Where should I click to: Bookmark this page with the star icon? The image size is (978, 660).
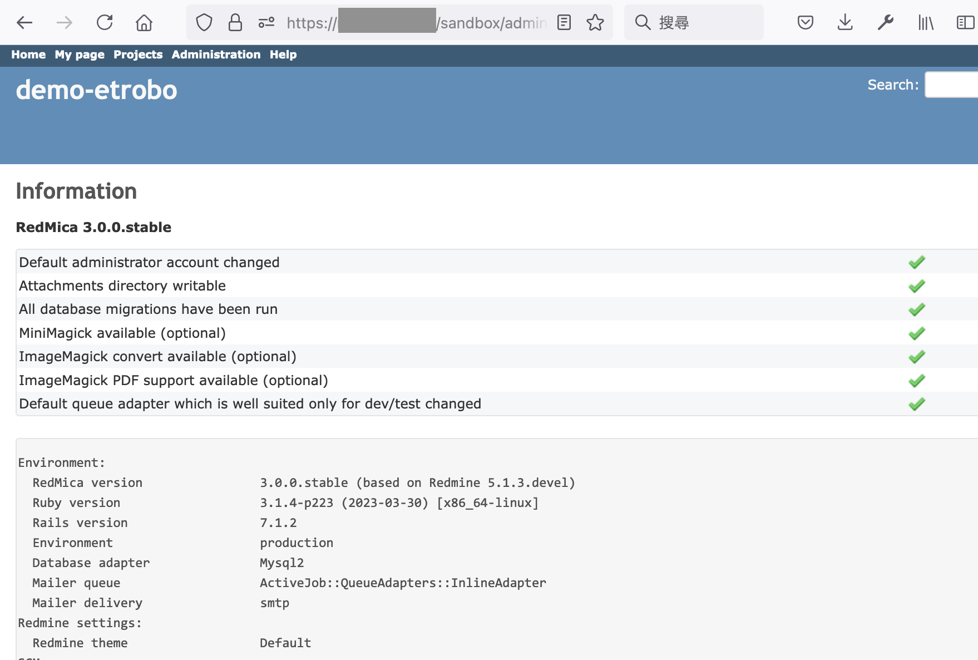tap(595, 22)
